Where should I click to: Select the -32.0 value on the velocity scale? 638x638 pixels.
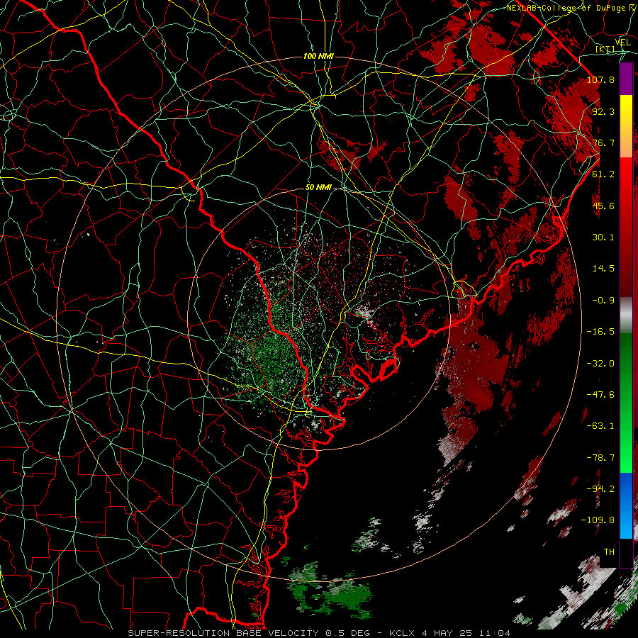(600, 364)
